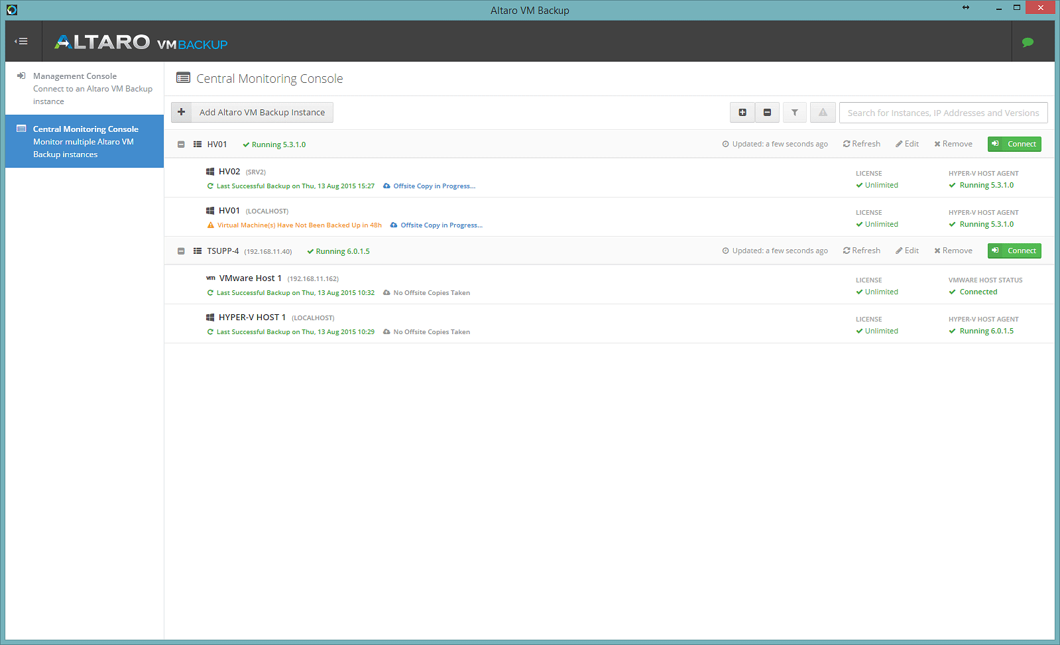Click the Windows icon beside HV02
1060x645 pixels.
[210, 172]
